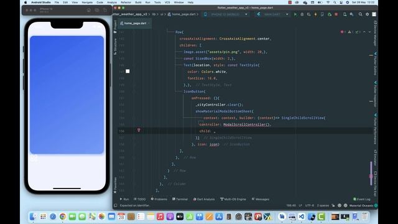
Task: Open the Emulator side panel
Action: click(x=375, y=157)
